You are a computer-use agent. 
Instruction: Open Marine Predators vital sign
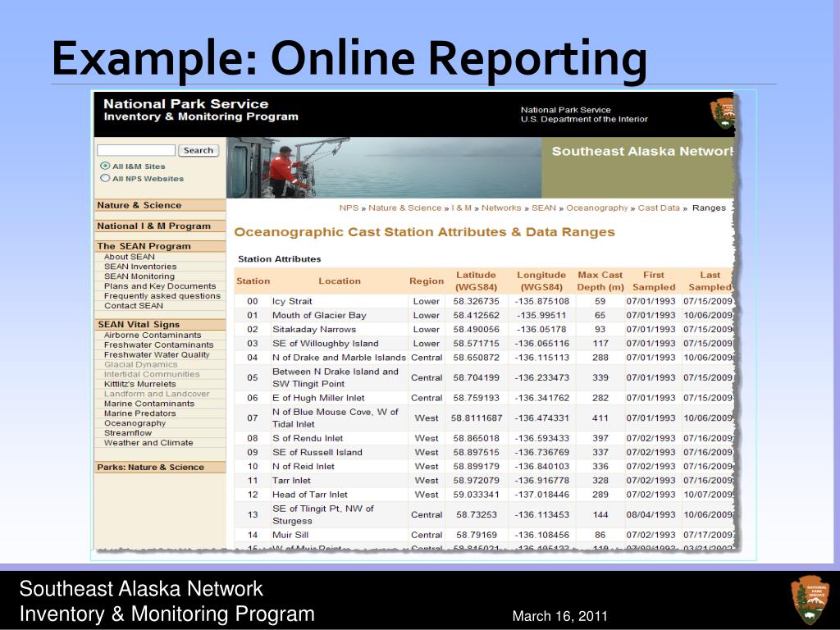[x=139, y=413]
